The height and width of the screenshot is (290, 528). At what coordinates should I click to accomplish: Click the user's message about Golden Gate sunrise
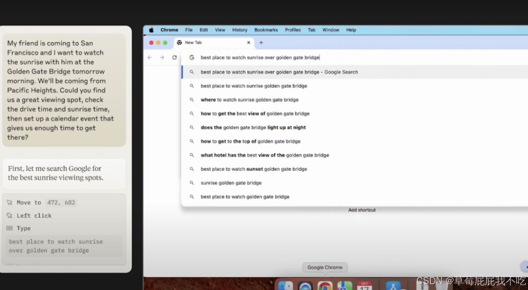click(64, 90)
